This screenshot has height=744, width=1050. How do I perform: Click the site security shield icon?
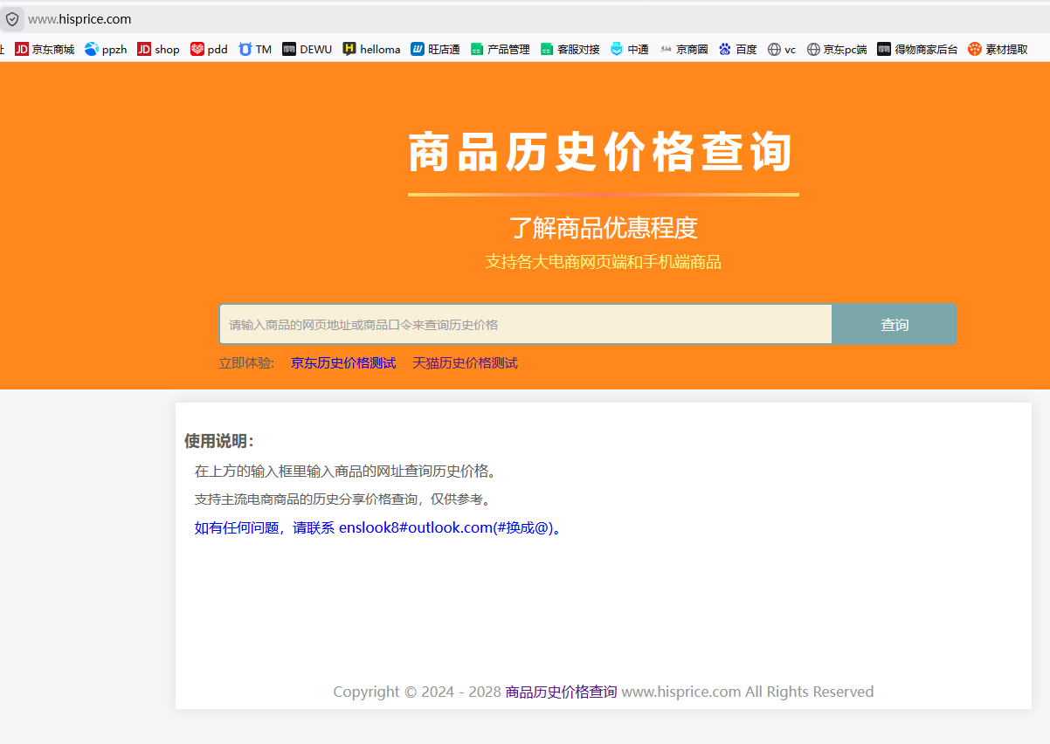click(12, 19)
